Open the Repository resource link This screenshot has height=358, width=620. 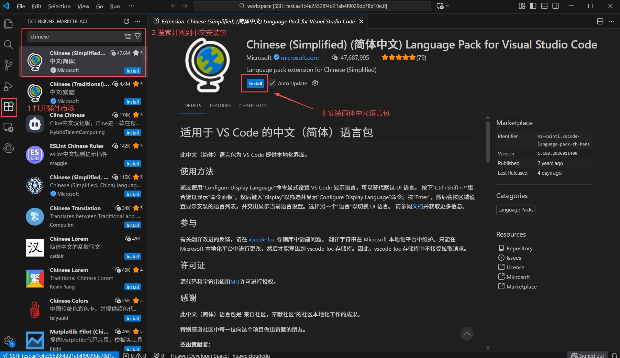pos(519,248)
